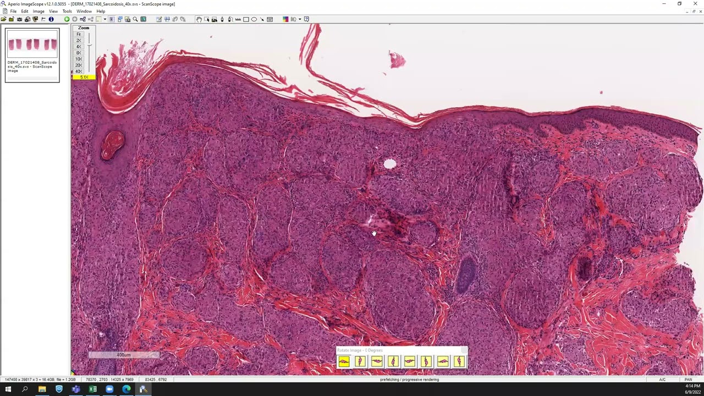704x396 pixels.
Task: Click the print toolbar icon
Action: tap(27, 19)
